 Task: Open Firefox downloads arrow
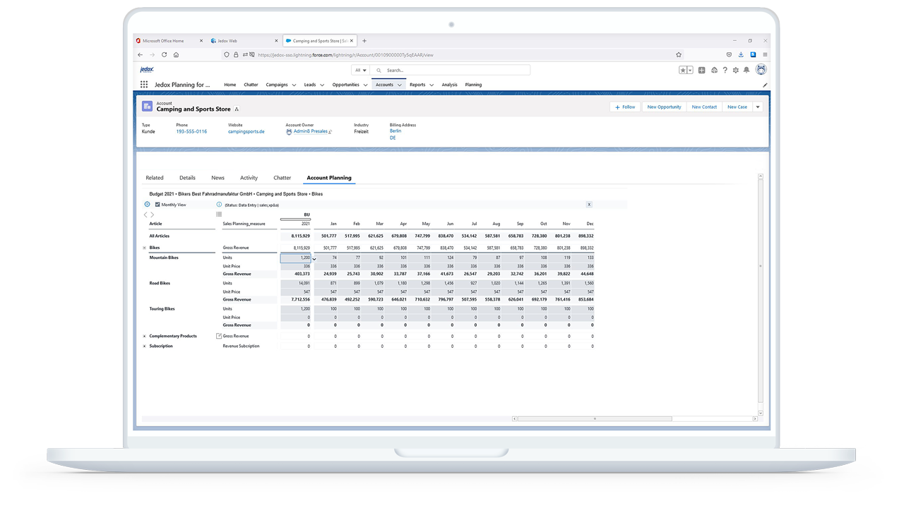[x=741, y=54]
